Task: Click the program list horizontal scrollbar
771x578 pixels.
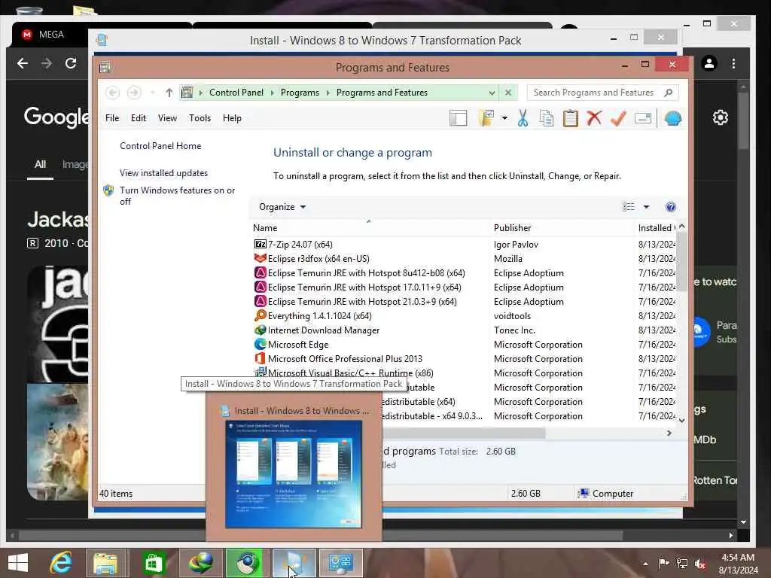Action: click(x=463, y=433)
